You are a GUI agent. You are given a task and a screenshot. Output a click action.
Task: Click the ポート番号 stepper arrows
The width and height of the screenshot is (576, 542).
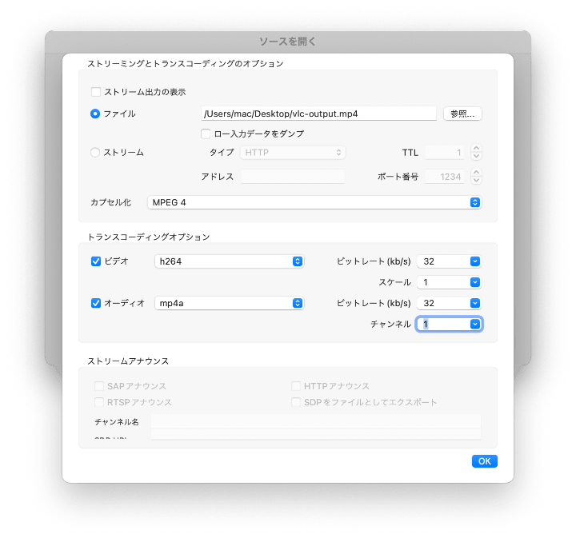tap(477, 177)
